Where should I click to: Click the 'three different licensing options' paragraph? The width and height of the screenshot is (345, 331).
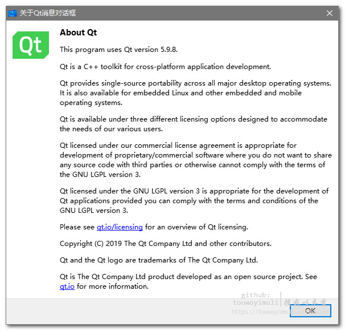194,124
